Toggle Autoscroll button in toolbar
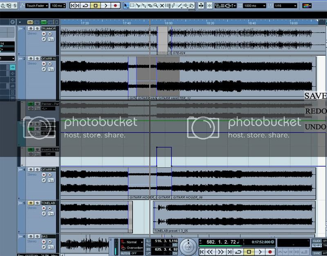The width and height of the screenshot is (327, 256). pos(201,6)
